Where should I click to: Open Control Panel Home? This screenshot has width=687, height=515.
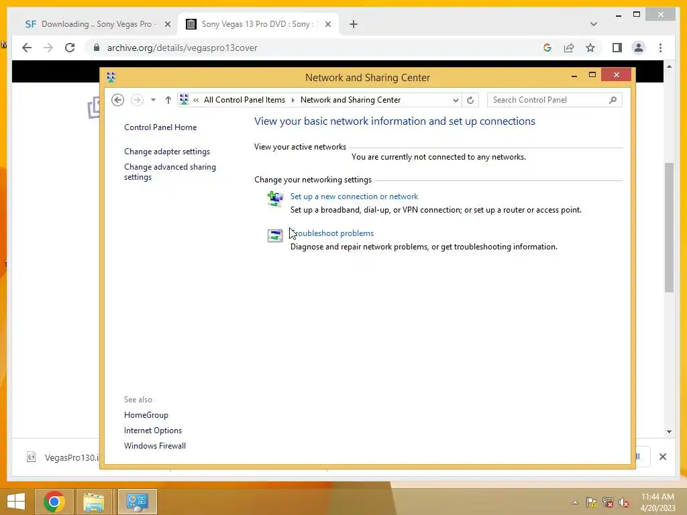point(160,127)
